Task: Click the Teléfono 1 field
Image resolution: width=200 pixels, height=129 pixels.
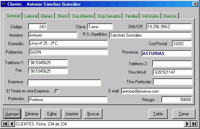Action: coord(48,63)
